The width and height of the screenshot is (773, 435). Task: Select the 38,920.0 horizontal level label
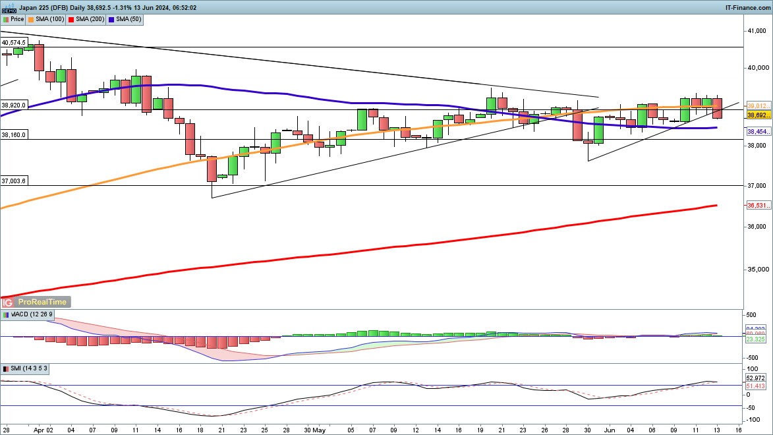[14, 105]
